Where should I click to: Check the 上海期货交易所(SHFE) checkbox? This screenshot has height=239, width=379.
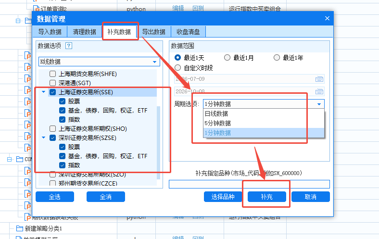pyautogui.click(x=52, y=74)
